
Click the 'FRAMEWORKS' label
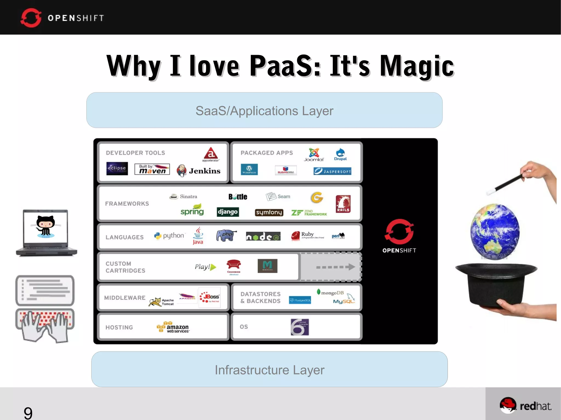pos(127,204)
